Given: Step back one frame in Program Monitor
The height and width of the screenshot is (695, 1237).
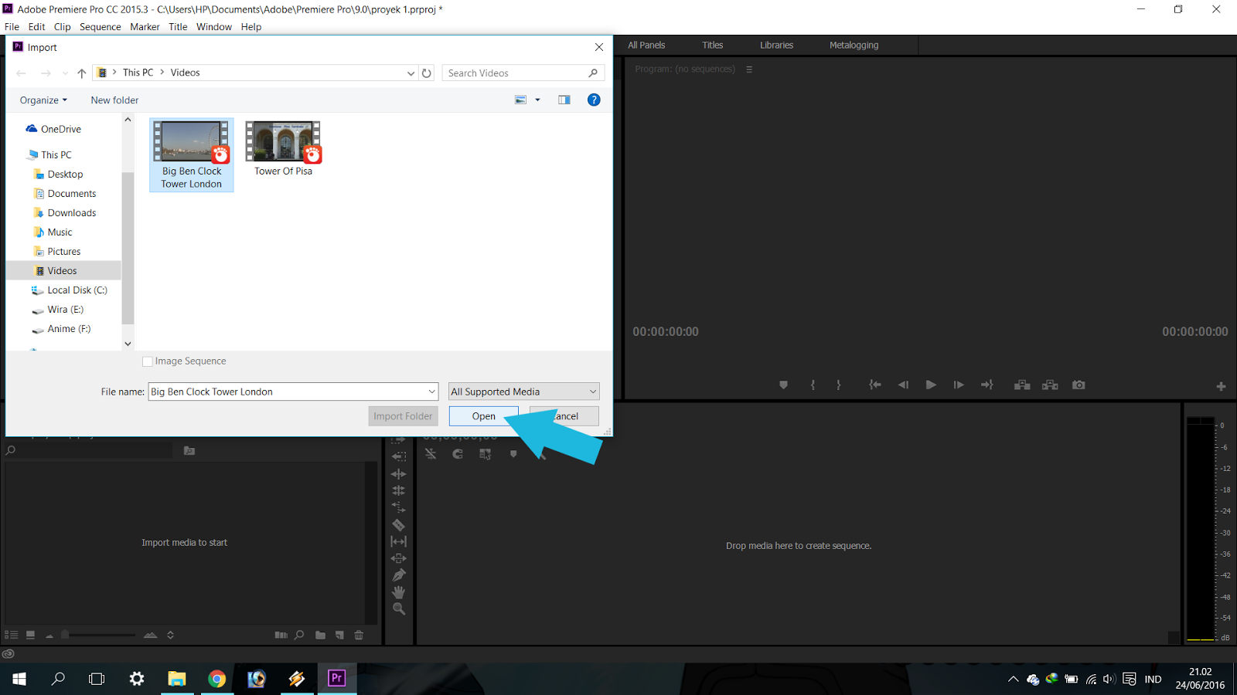Looking at the screenshot, I should (903, 385).
